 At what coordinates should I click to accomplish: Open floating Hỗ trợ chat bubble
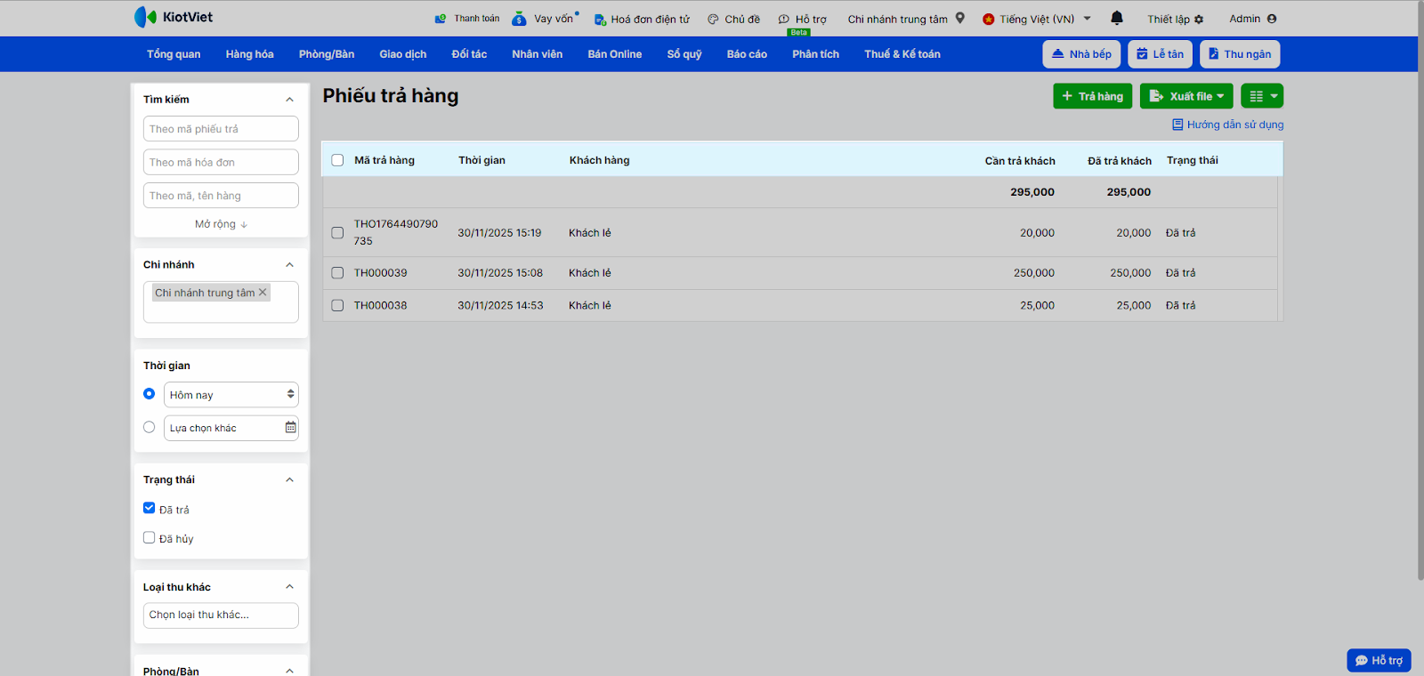coord(1379,660)
